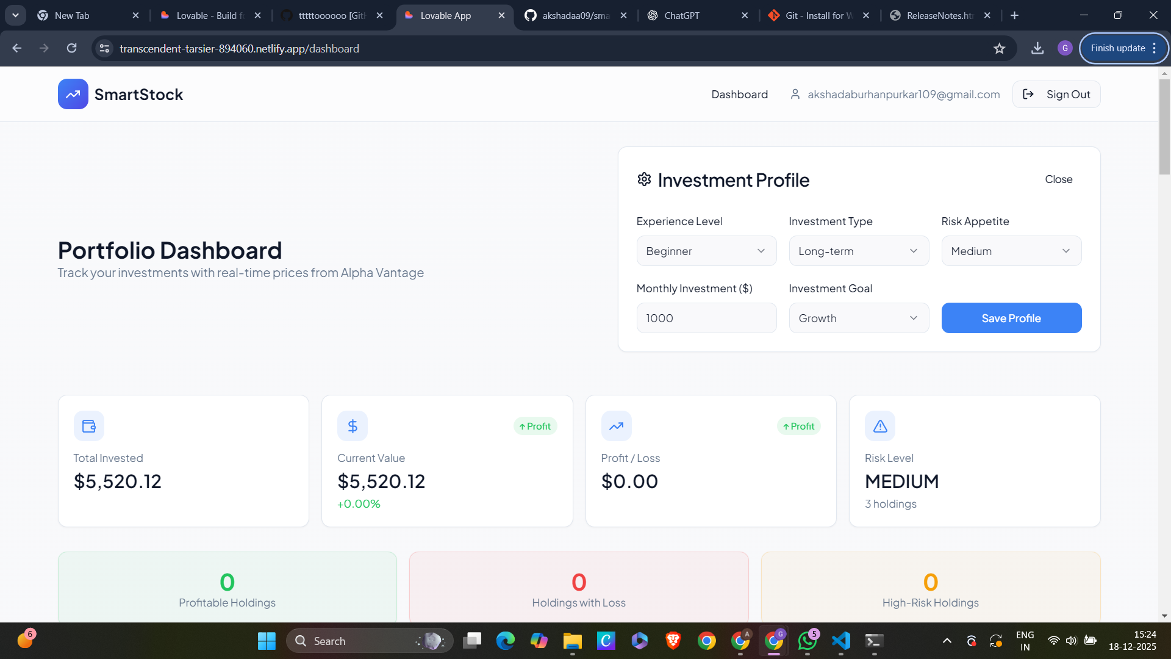Focus the Monthly Investment input field
This screenshot has width=1171, height=659.
(706, 318)
